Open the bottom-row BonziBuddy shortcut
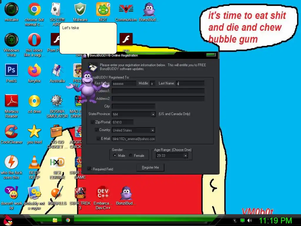Screen dimensions: 301x226 [x=126, y=195]
